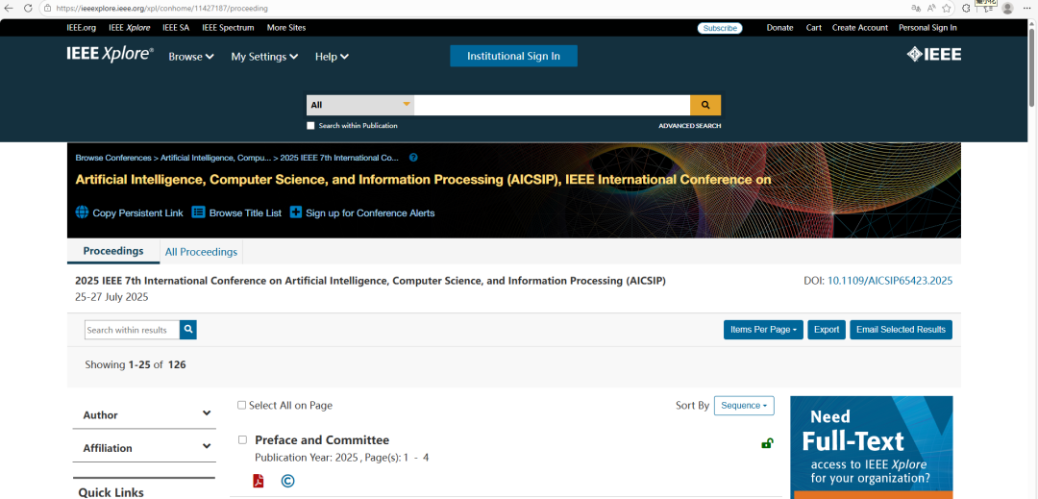
Task: Click the Need Full-Text advertisement banner
Action: (871, 447)
